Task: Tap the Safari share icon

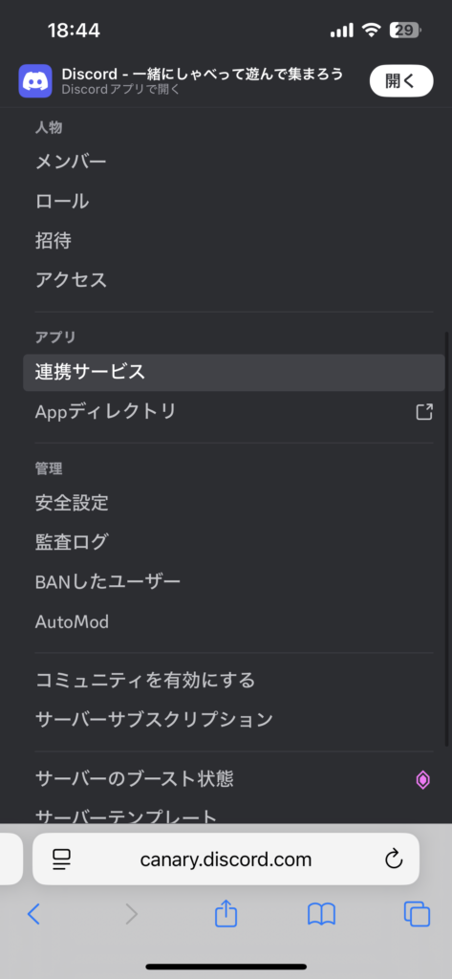Action: (226, 914)
